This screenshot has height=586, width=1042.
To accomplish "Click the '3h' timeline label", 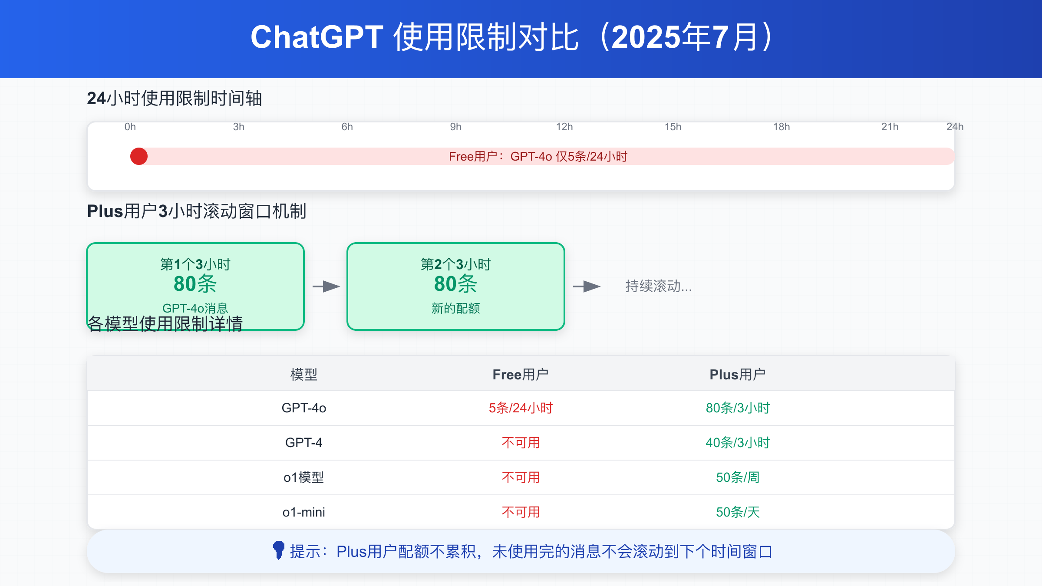I will pyautogui.click(x=239, y=127).
